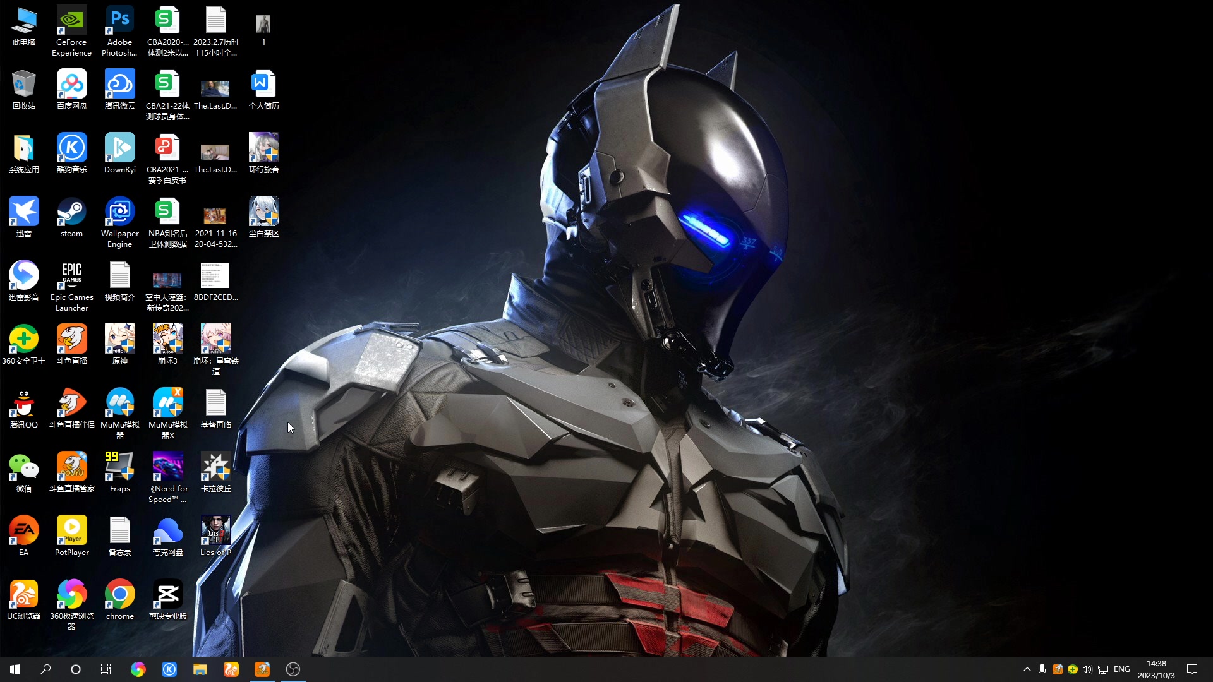The height and width of the screenshot is (682, 1213).
Task: Select the 原神 game icon
Action: click(120, 345)
